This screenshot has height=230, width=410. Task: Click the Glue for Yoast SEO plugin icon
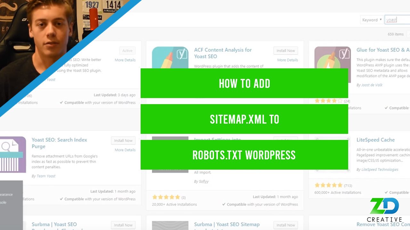click(x=332, y=65)
